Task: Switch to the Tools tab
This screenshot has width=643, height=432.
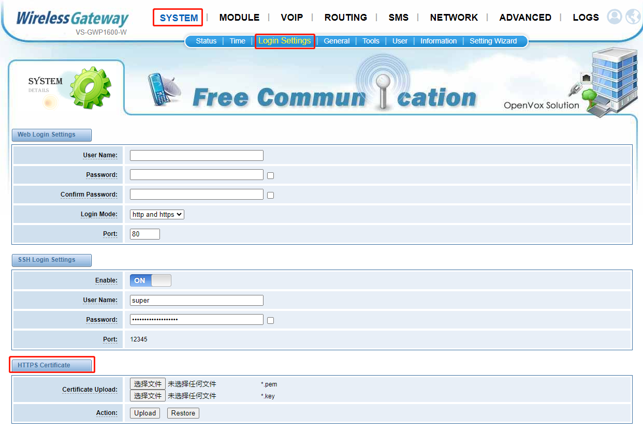Action: tap(371, 41)
